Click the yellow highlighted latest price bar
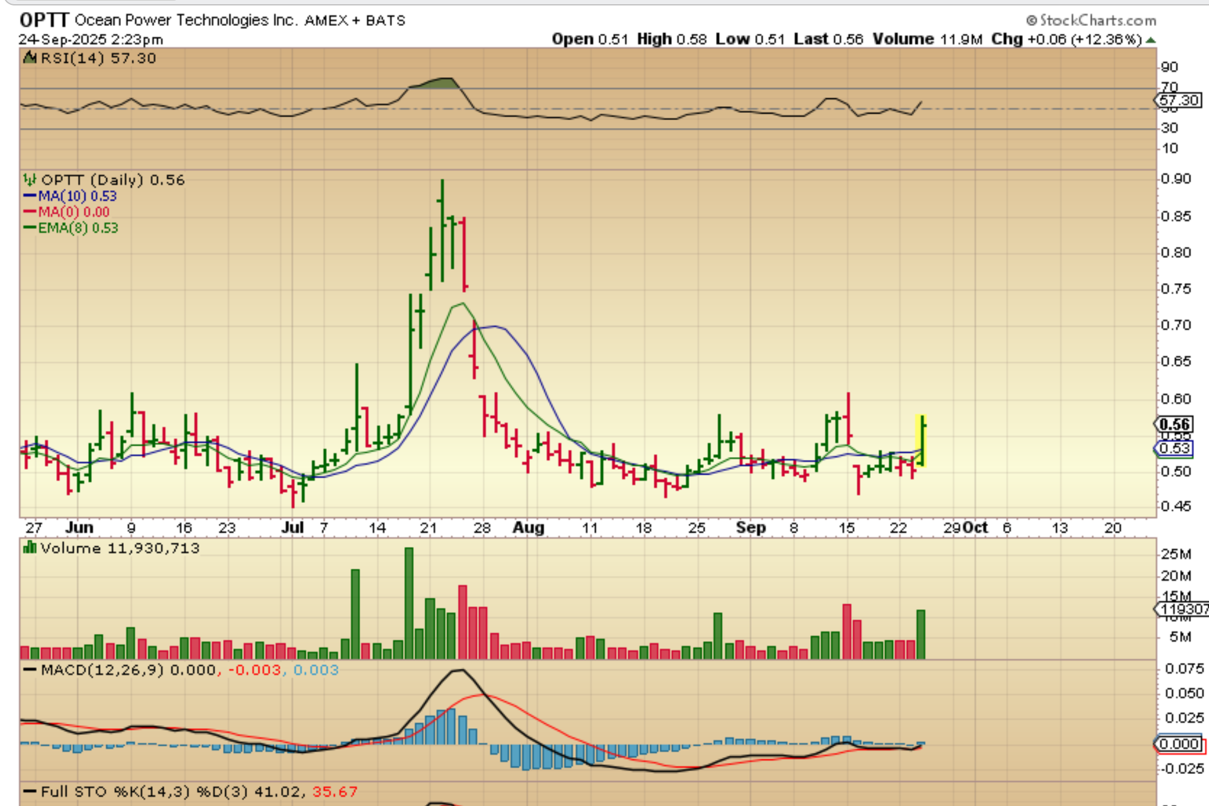 point(921,441)
